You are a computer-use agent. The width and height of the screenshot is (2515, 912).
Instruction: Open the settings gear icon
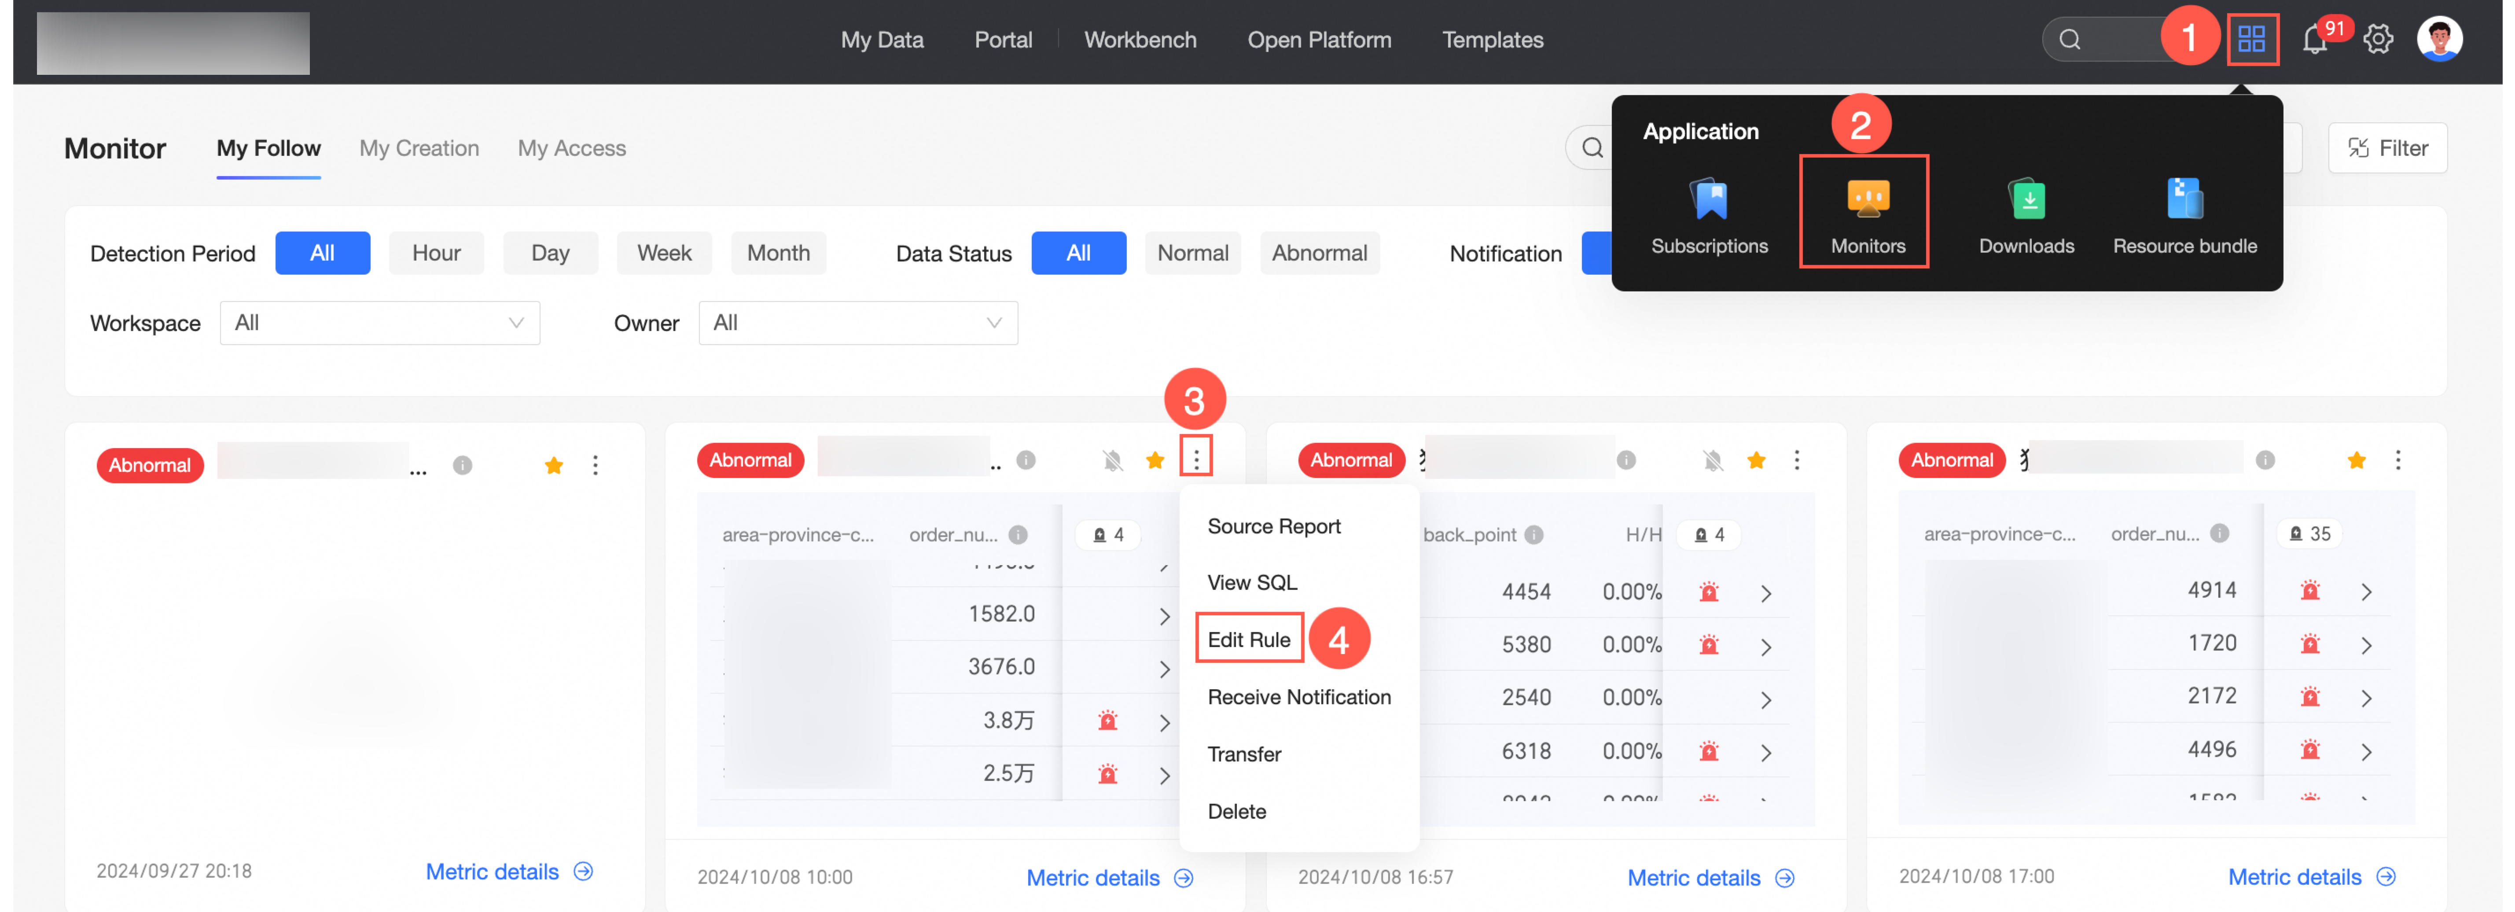[x=2377, y=40]
